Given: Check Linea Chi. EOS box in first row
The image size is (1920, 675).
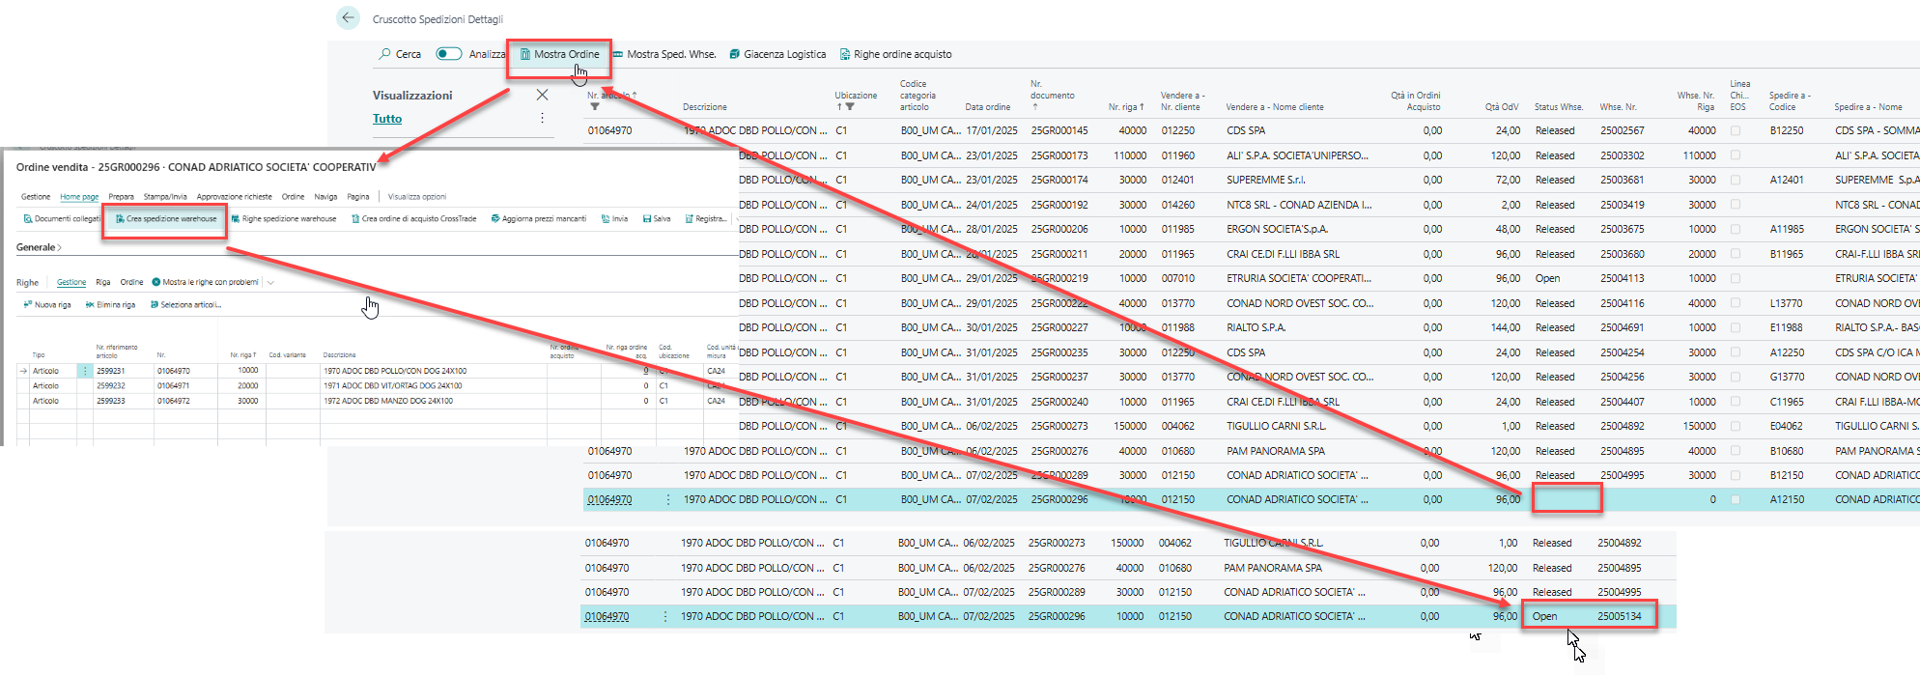Looking at the screenshot, I should pos(1736,130).
